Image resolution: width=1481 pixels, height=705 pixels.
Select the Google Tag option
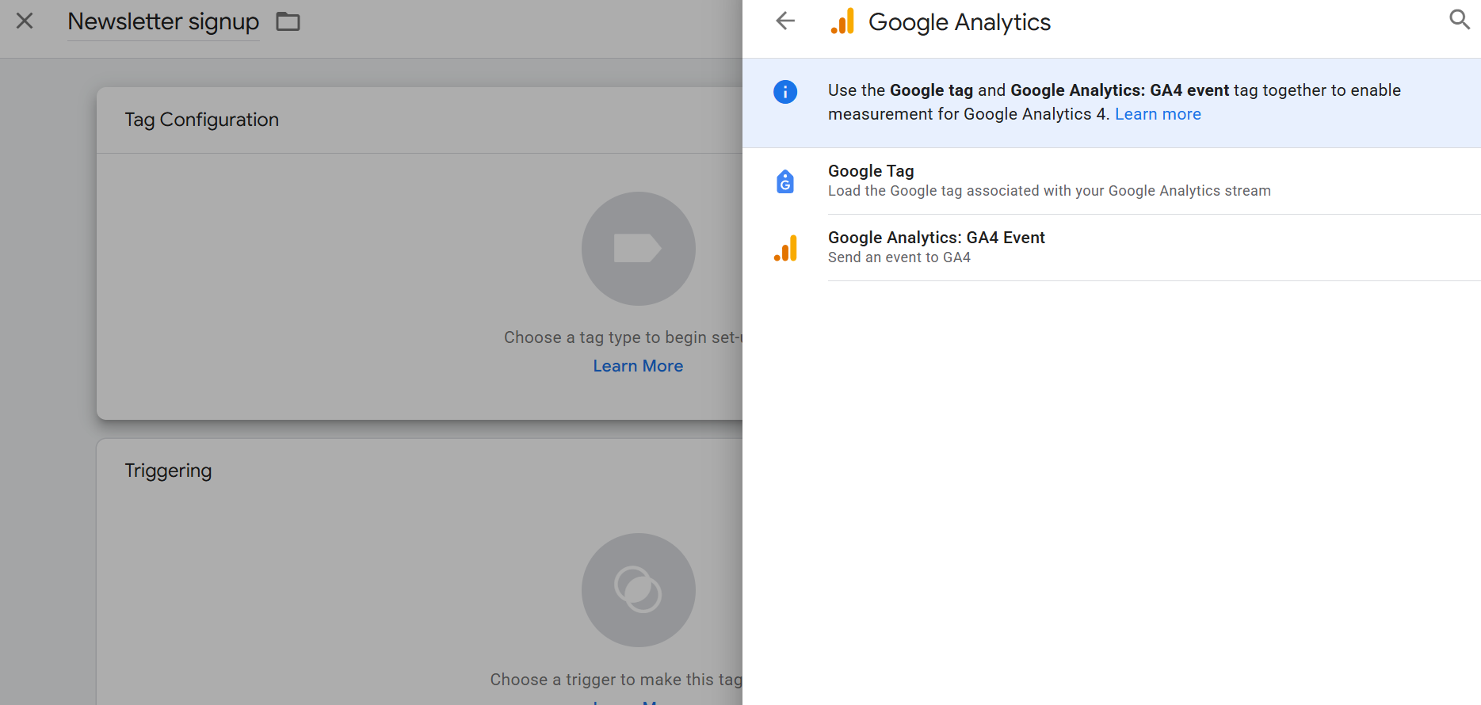click(x=871, y=172)
